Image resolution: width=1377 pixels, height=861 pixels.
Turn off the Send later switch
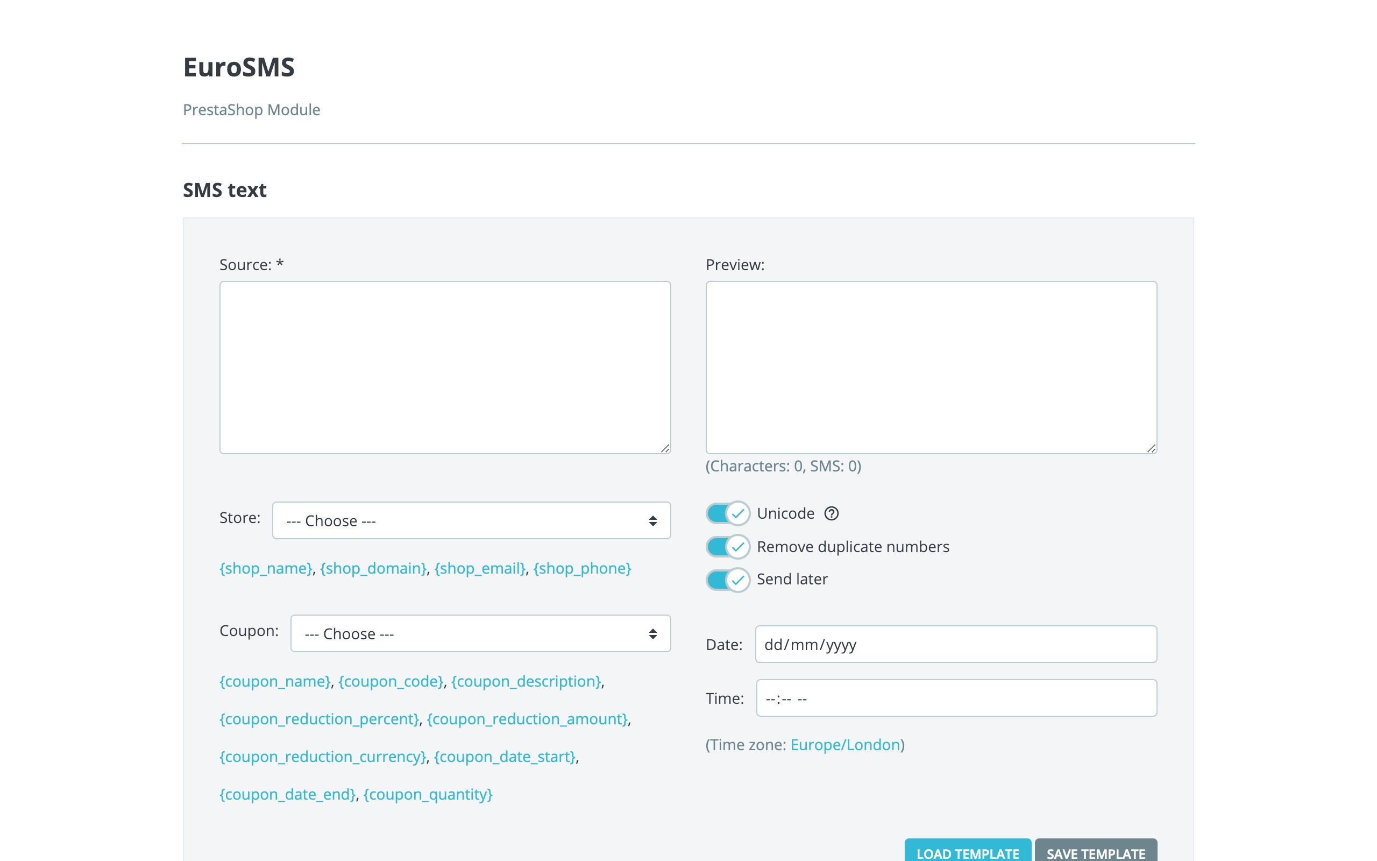[727, 580]
